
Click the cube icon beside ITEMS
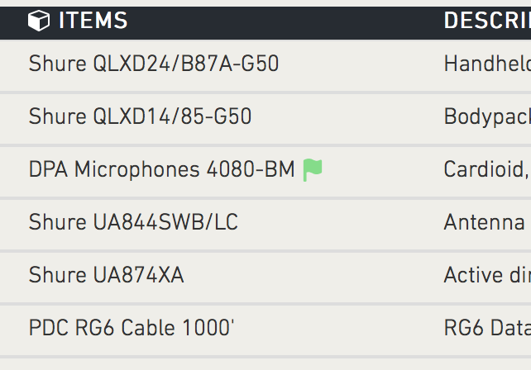pos(39,21)
